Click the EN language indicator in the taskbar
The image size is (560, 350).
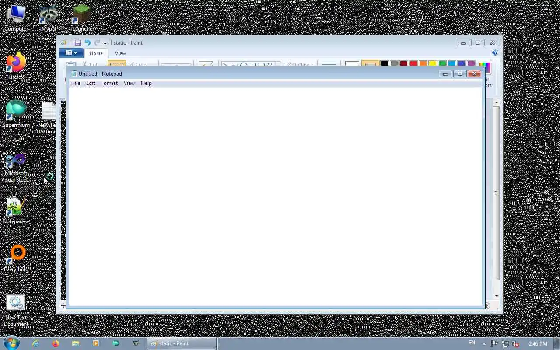click(x=472, y=343)
